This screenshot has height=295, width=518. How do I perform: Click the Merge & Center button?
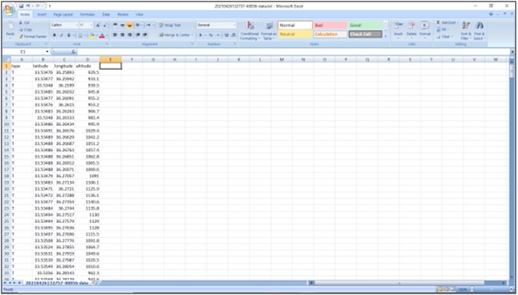tap(174, 34)
